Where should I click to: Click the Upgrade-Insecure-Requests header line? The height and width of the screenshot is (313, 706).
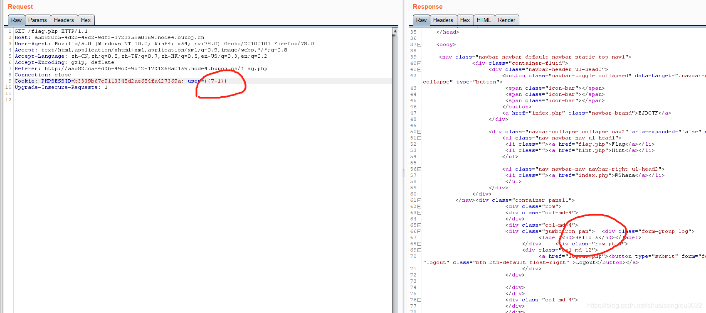pyautogui.click(x=61, y=87)
